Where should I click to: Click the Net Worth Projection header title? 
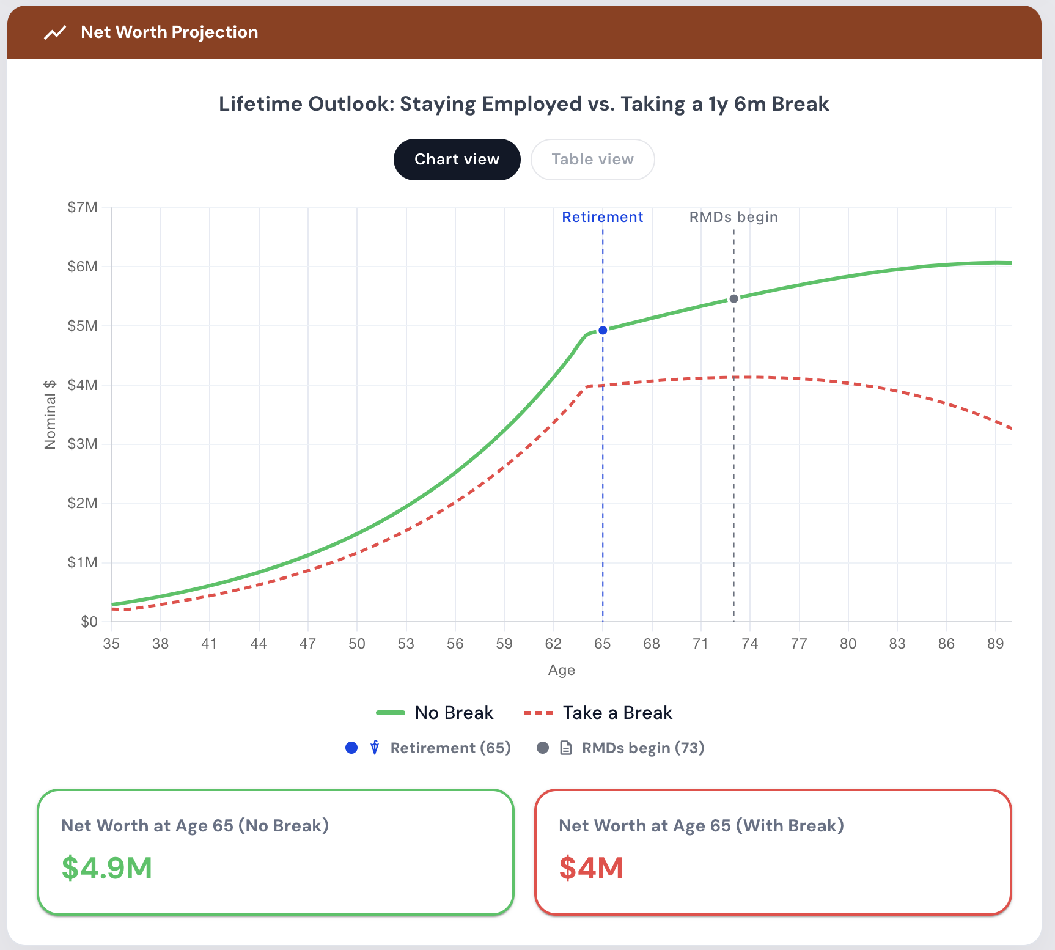[x=169, y=32]
